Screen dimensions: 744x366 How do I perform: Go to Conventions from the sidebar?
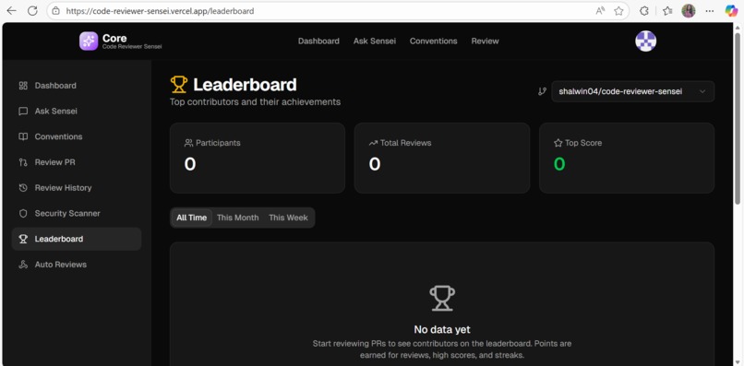click(77, 136)
